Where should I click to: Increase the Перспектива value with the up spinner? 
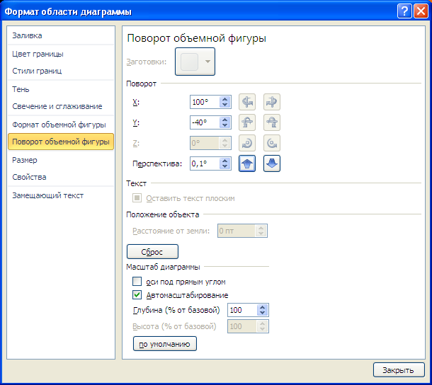224,161
